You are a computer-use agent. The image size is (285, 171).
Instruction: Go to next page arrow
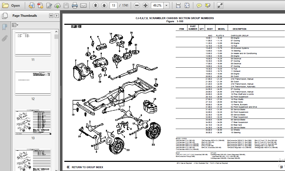click(x=104, y=5)
